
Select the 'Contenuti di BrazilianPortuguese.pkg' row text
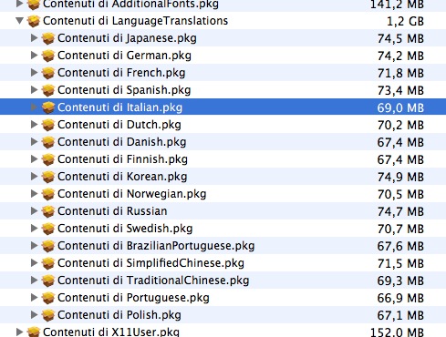[x=156, y=246]
